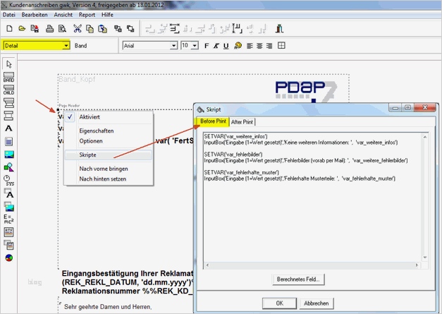Open the Report menu
This screenshot has width=442, height=314.
coord(87,15)
